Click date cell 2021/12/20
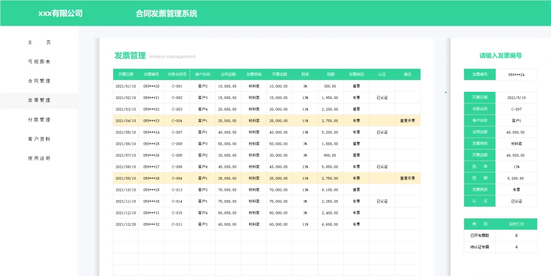Screen dimensions: 551x276 click(x=126, y=224)
